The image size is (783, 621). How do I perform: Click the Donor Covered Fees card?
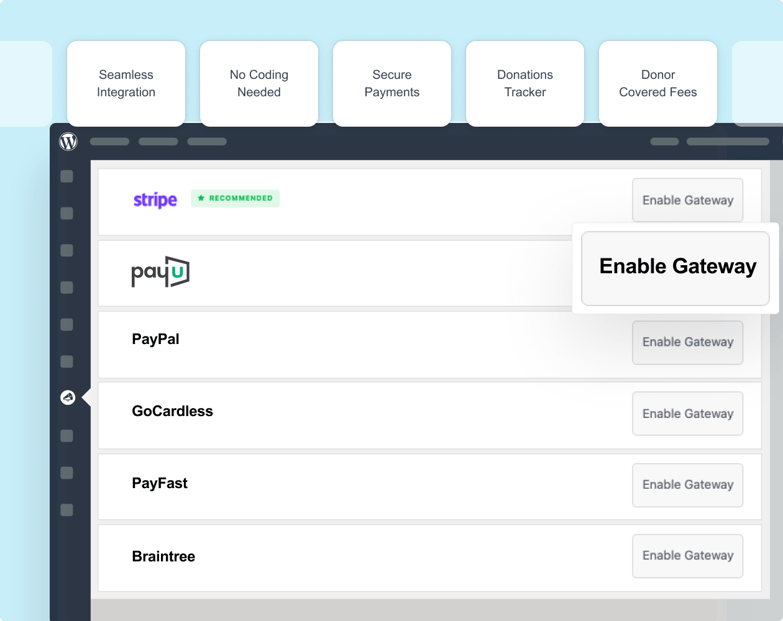[657, 83]
